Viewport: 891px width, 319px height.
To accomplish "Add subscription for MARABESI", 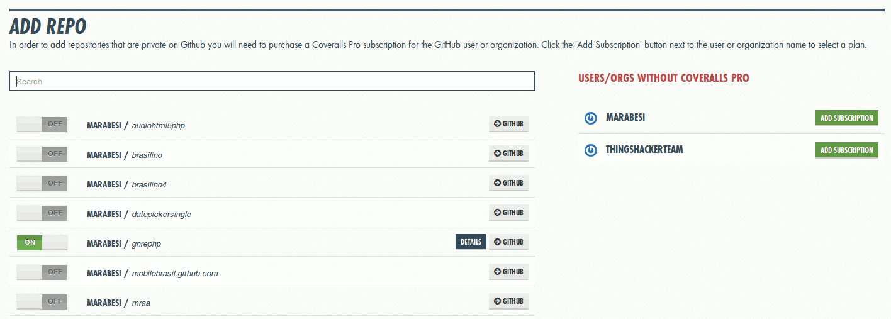I will pyautogui.click(x=846, y=118).
